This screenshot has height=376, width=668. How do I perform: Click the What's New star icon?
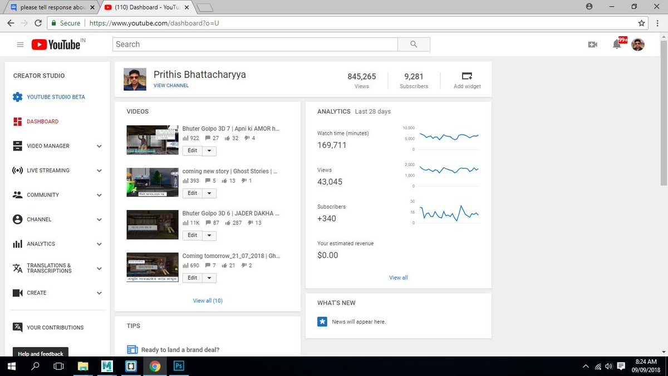click(322, 321)
